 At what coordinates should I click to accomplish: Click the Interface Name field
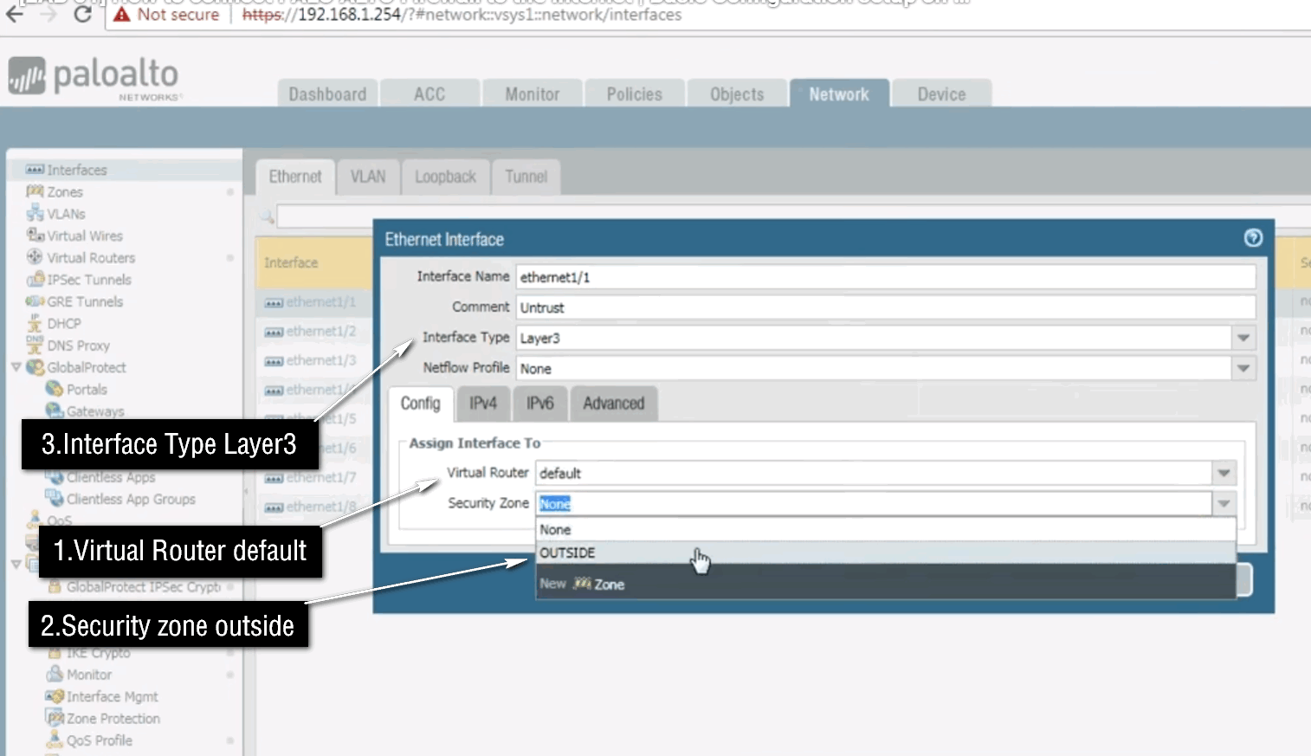coord(886,277)
